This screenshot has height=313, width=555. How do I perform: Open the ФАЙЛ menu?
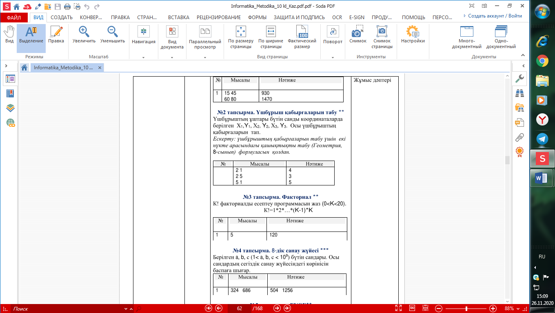[14, 18]
